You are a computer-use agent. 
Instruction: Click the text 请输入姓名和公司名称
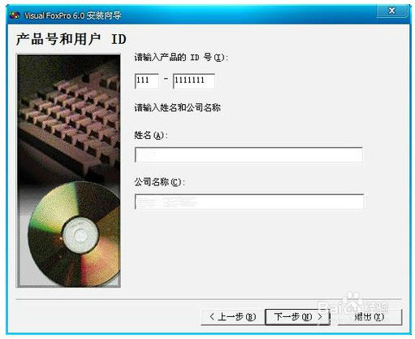click(177, 107)
